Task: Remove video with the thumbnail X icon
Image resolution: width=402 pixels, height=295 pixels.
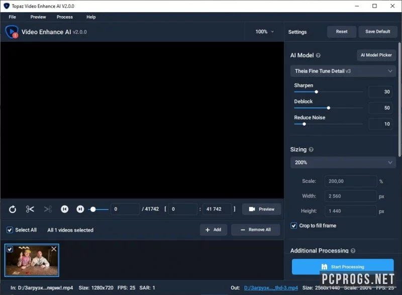Action: [54, 249]
